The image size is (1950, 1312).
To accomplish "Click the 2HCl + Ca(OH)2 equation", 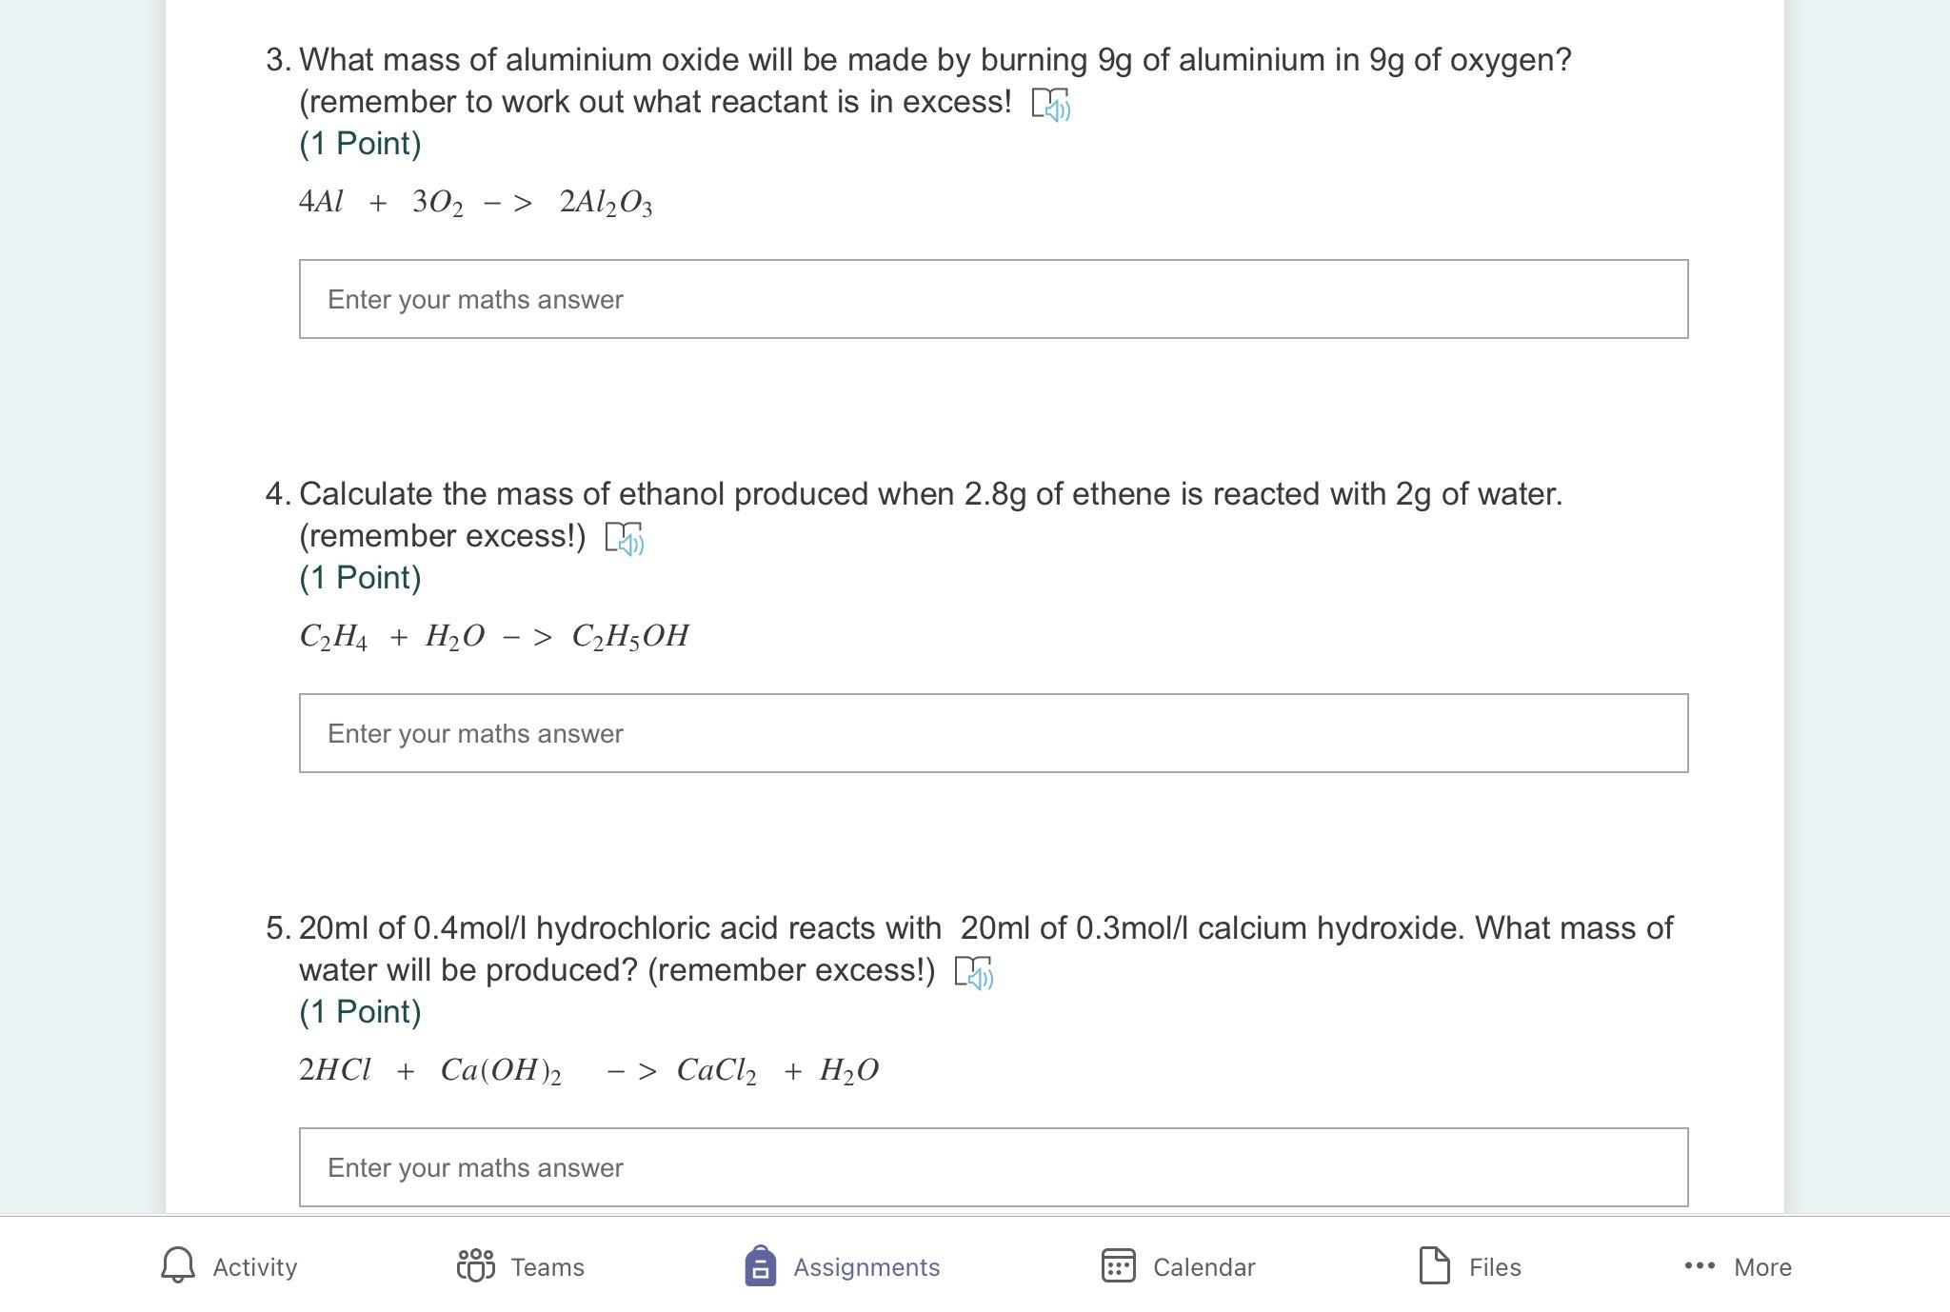I will 588,1071.
